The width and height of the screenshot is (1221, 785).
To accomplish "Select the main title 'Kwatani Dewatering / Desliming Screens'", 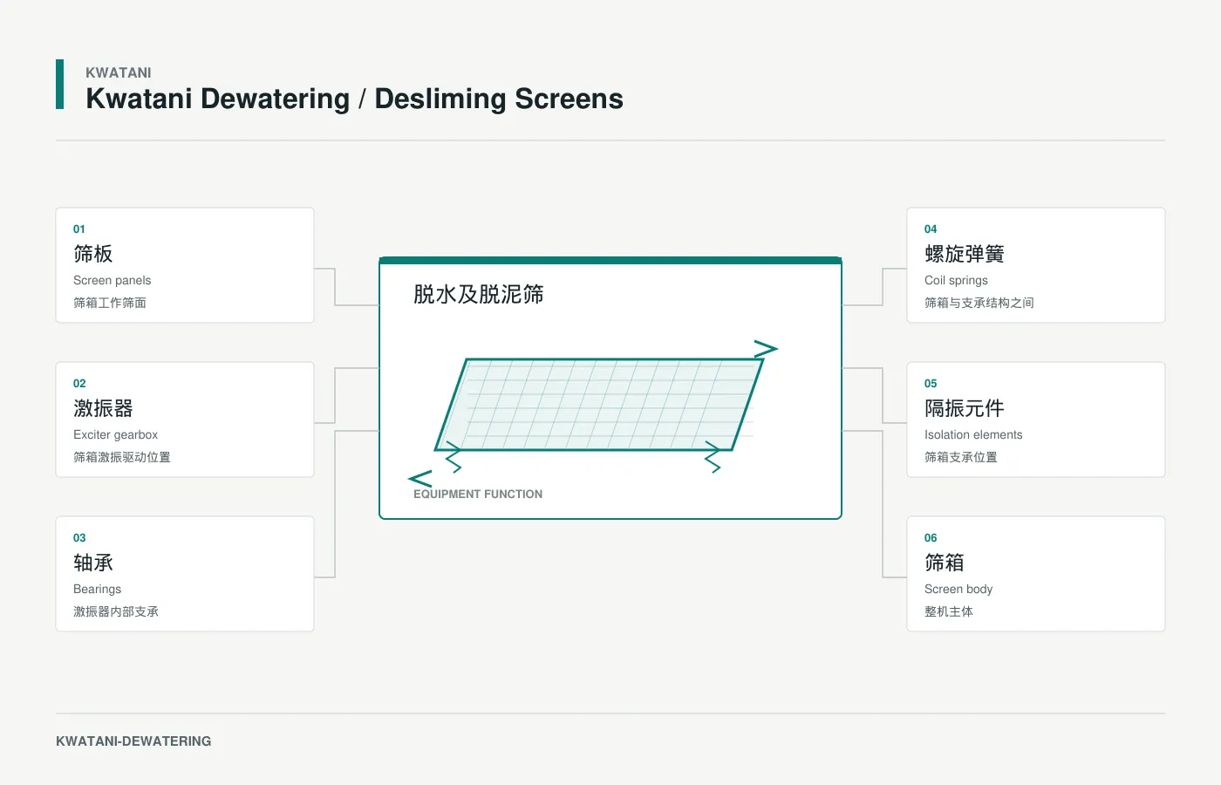I will (x=354, y=99).
